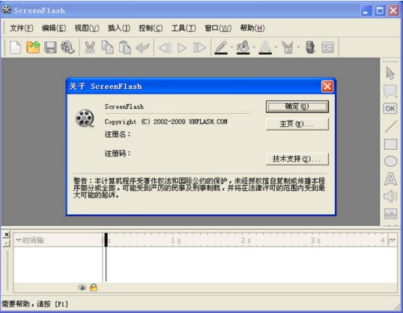
Task: Open pen color dropdown arrow
Action: coord(231,47)
